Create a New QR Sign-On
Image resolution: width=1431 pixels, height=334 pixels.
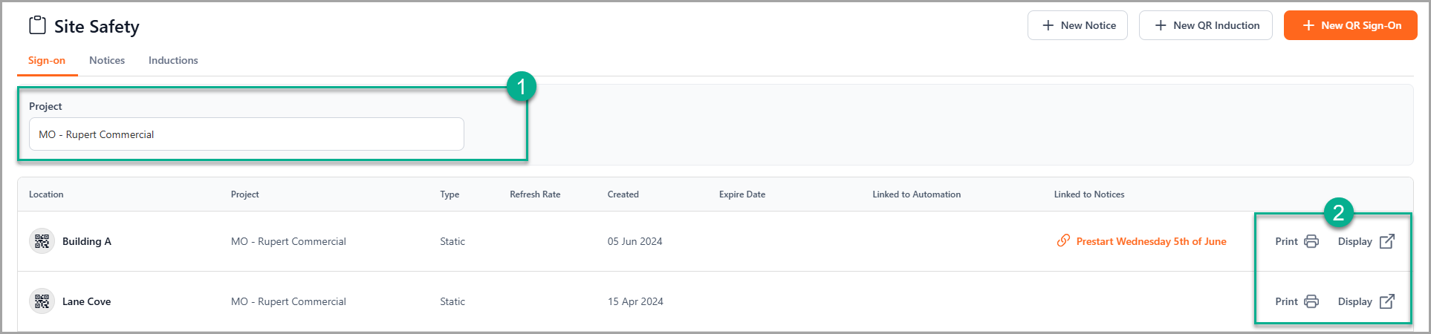pos(1350,25)
